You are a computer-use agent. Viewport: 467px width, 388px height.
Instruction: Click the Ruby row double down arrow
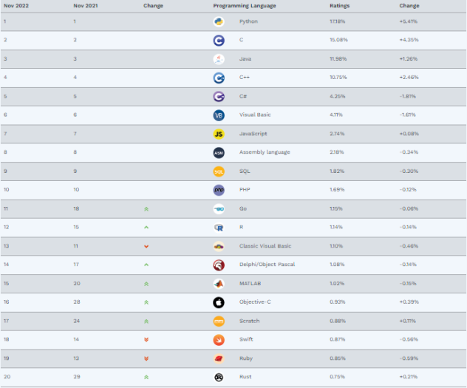146,358
